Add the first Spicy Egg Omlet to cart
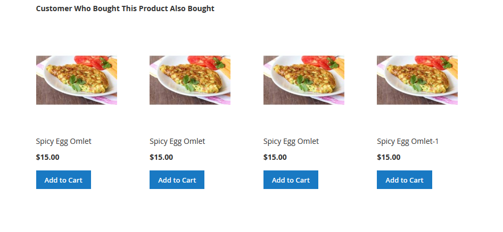The image size is (503, 232). (63, 180)
